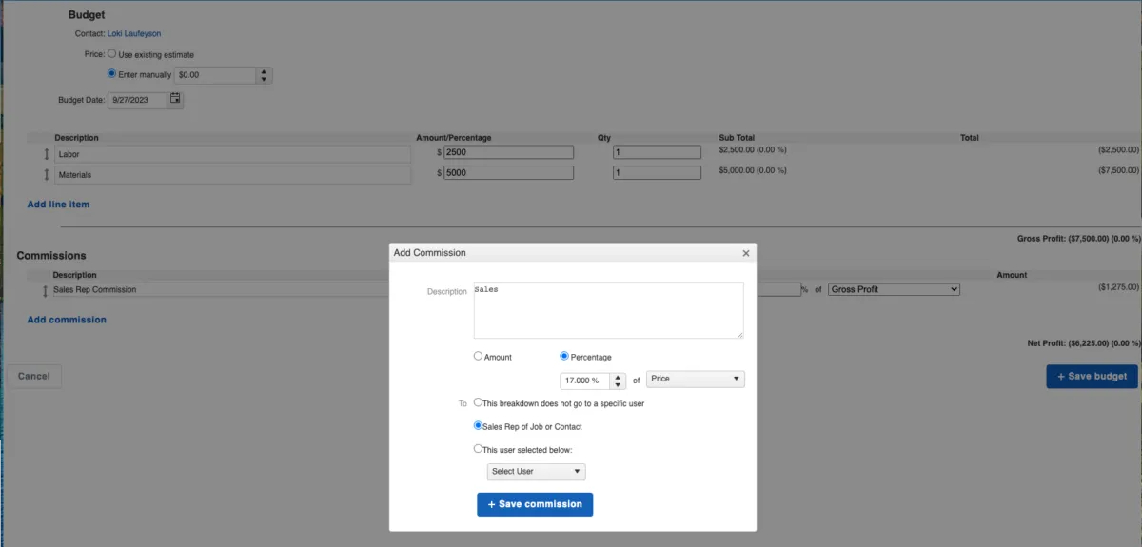The image size is (1142, 547).
Task: Click the Add Commission dialog title
Action: (429, 253)
